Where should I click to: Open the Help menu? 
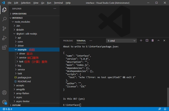(x=68, y=3)
